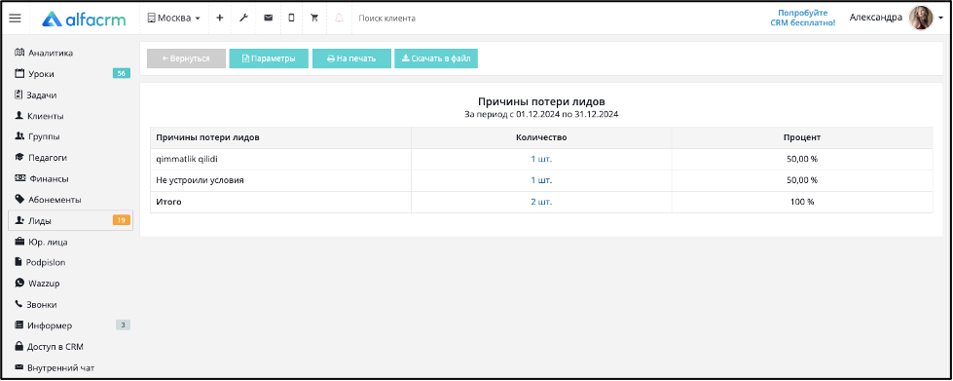Expand the Москва branch dropdown
The image size is (953, 381).
[x=174, y=19]
